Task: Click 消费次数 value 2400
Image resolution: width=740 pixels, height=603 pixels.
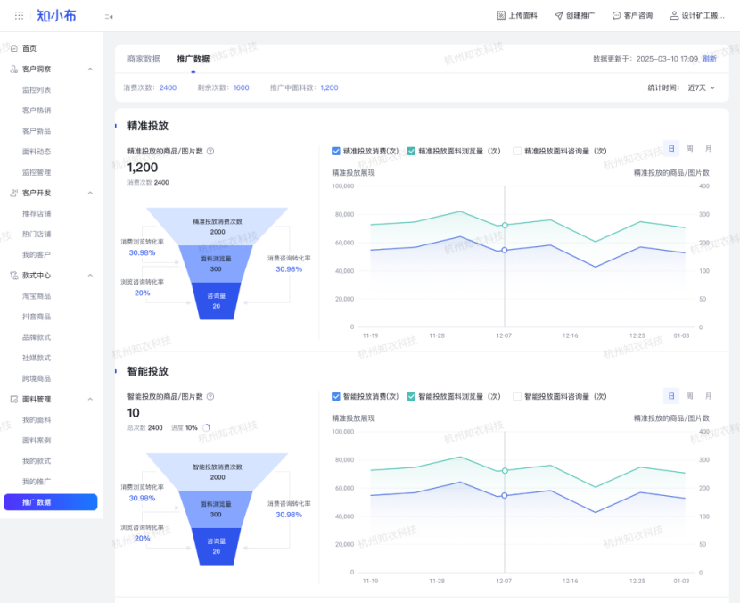Action: pyautogui.click(x=168, y=87)
